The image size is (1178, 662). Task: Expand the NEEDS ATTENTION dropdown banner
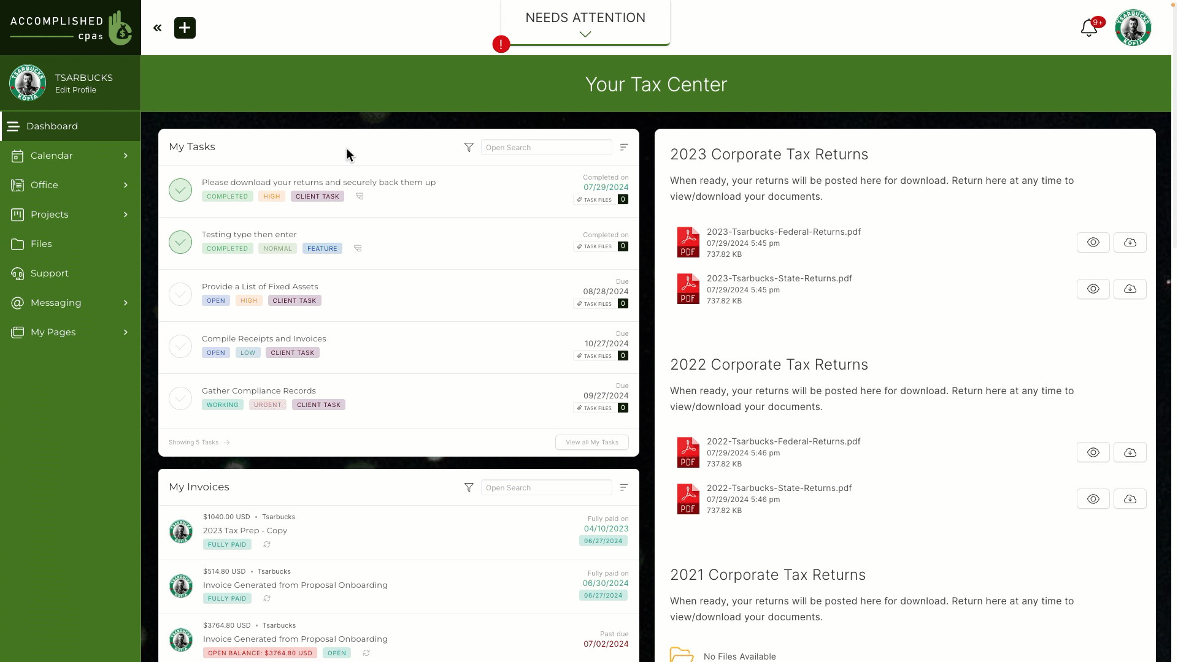tap(586, 34)
